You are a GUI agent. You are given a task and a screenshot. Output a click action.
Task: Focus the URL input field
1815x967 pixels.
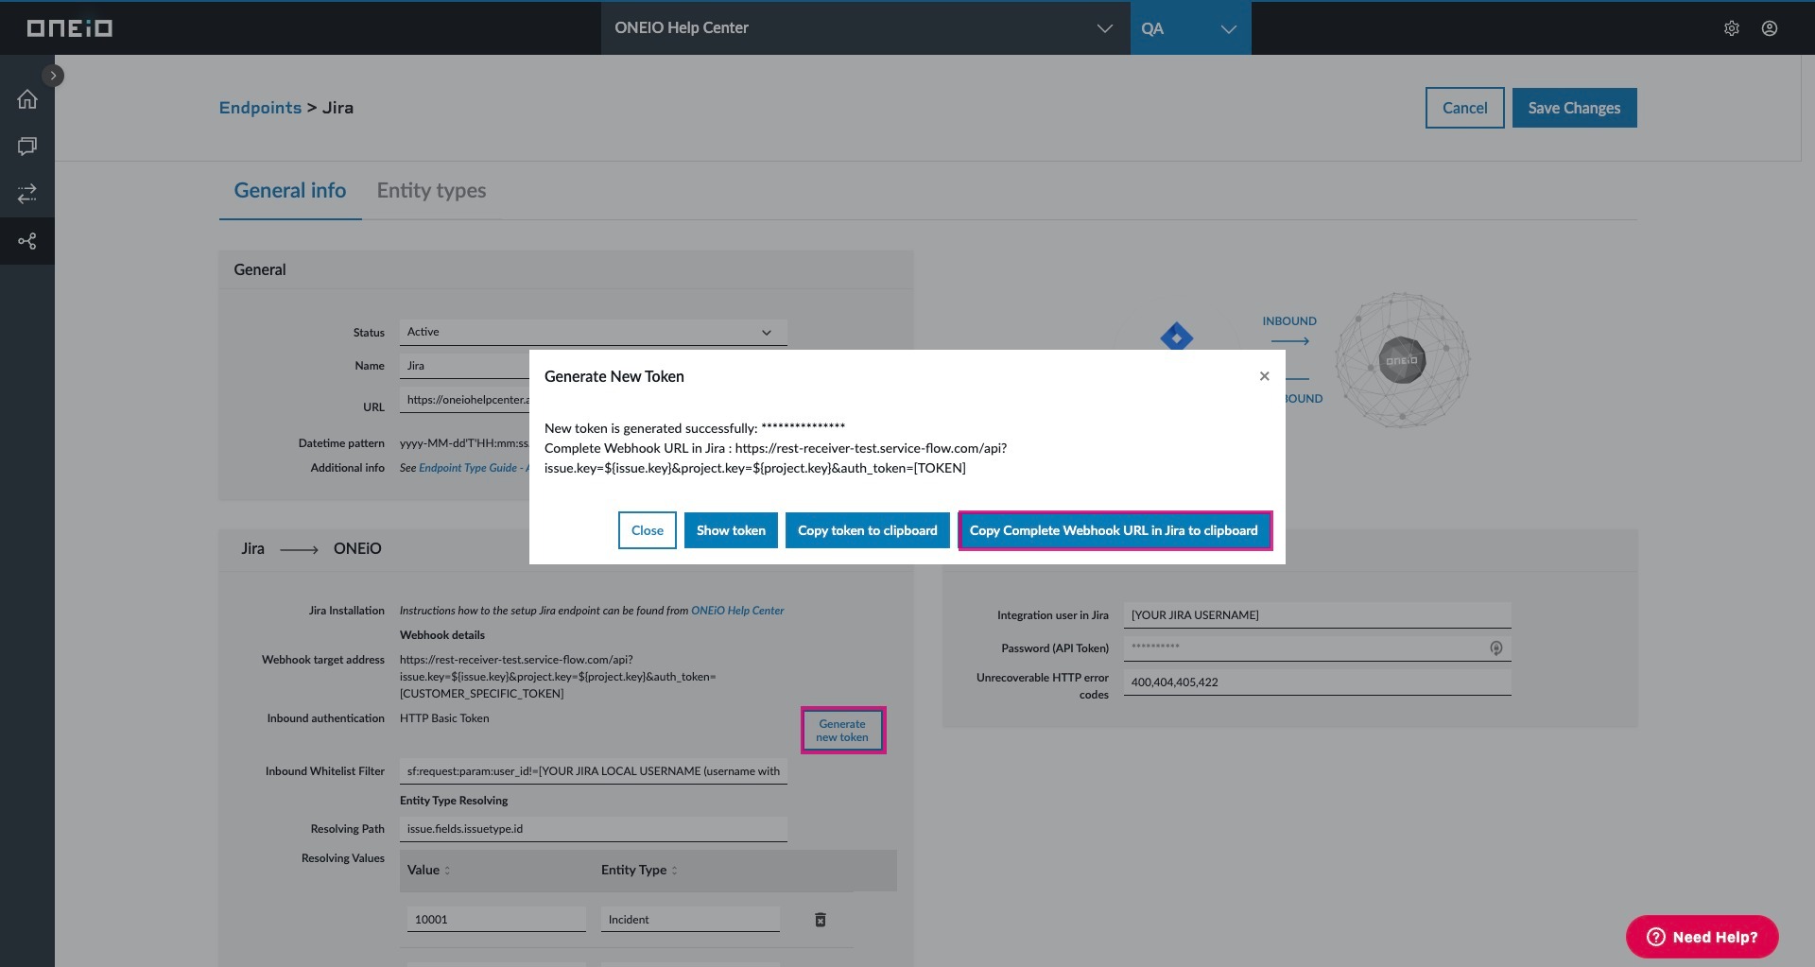pyautogui.click(x=464, y=400)
